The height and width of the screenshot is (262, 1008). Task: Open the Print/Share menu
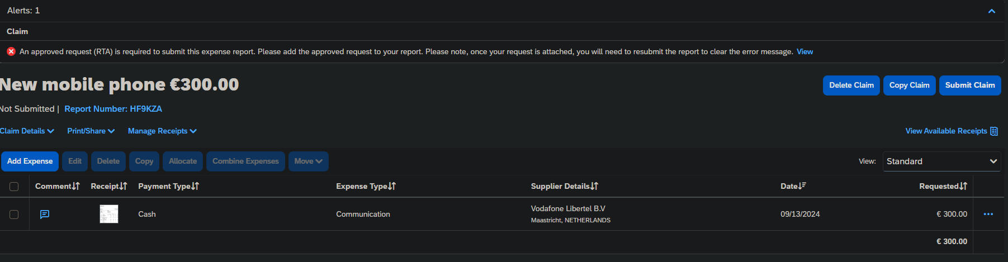[91, 131]
